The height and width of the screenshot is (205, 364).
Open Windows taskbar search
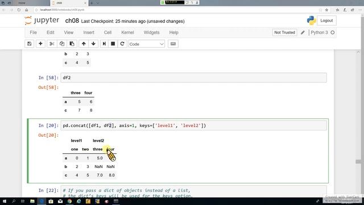coord(14,201)
